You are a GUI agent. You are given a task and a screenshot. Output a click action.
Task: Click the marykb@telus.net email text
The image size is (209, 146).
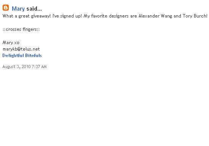[x=21, y=49]
